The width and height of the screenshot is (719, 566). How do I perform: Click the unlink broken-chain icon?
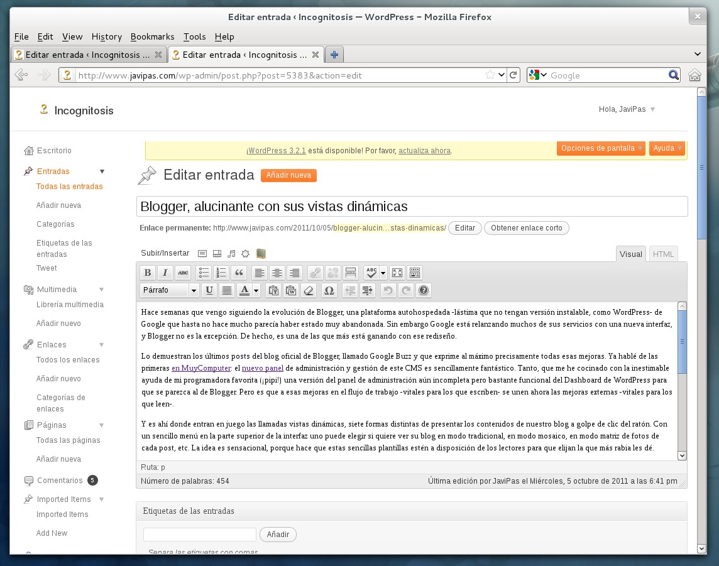tap(333, 273)
